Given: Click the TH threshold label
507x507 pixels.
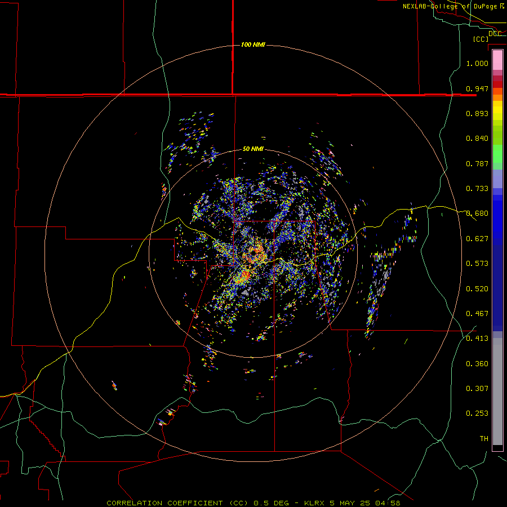Looking at the screenshot, I should [x=484, y=439].
